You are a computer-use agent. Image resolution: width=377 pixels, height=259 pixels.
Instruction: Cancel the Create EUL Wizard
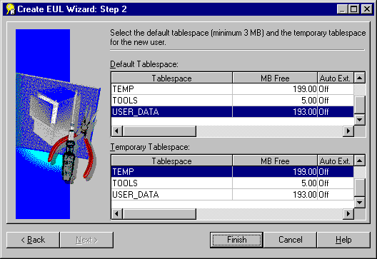click(290, 240)
